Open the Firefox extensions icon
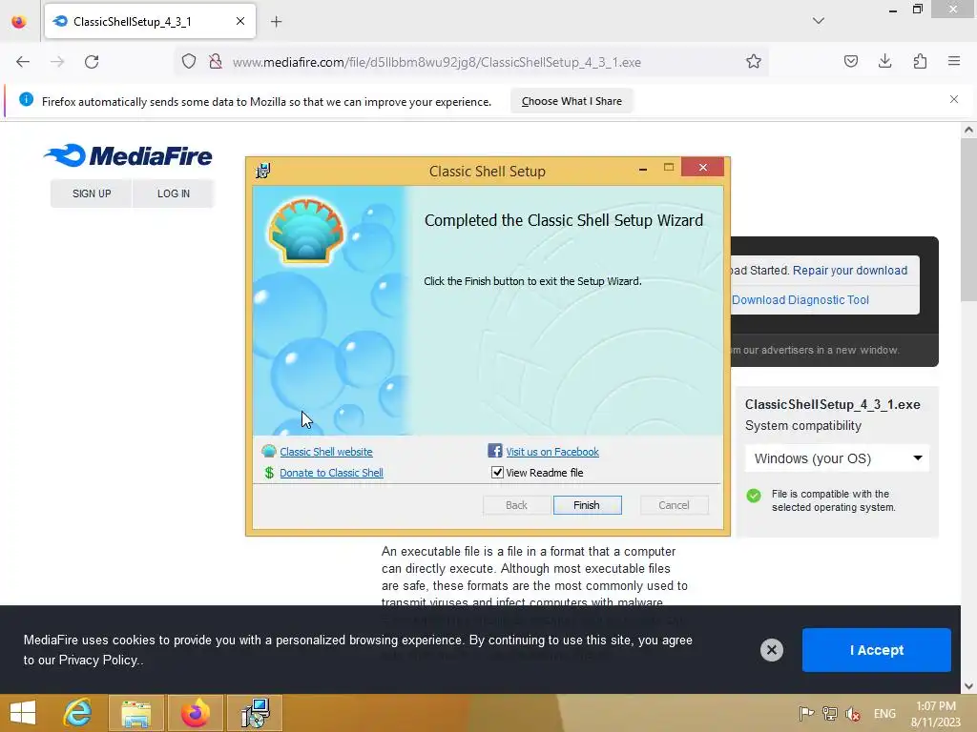The image size is (977, 732). [920, 61]
